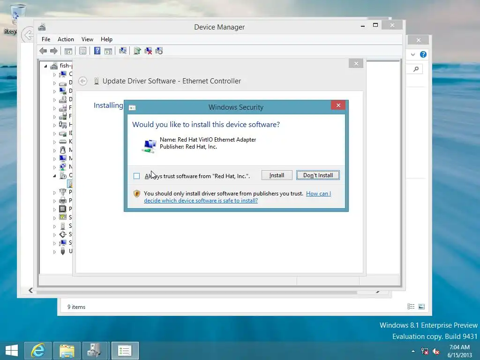Click the Disable device toolbar icon with down arrow

tap(159, 51)
